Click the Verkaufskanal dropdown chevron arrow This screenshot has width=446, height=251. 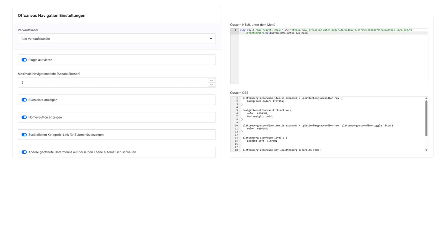211,39
